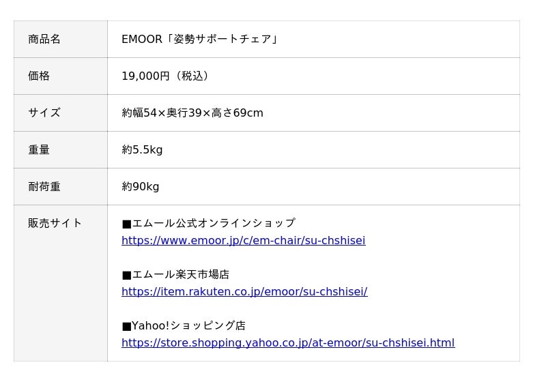The width and height of the screenshot is (546, 382).
Task: Click the Yahoo!ショッピング店 heading
Action: pyautogui.click(x=189, y=325)
